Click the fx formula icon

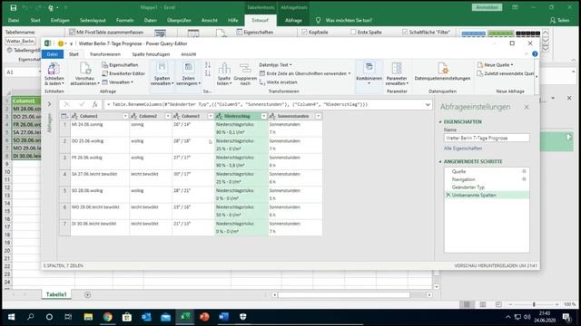click(x=94, y=105)
